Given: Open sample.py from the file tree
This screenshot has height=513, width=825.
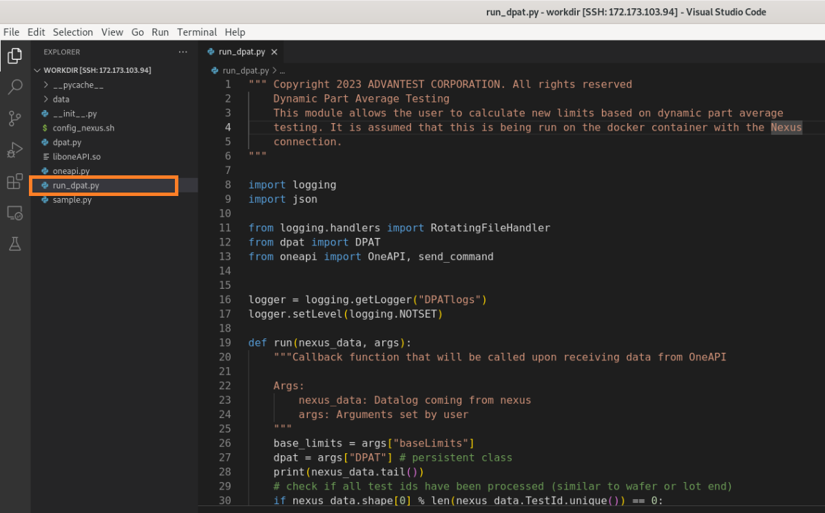Looking at the screenshot, I should pyautogui.click(x=72, y=200).
